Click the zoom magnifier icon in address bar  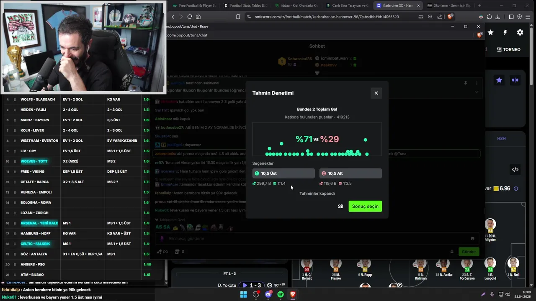click(430, 17)
